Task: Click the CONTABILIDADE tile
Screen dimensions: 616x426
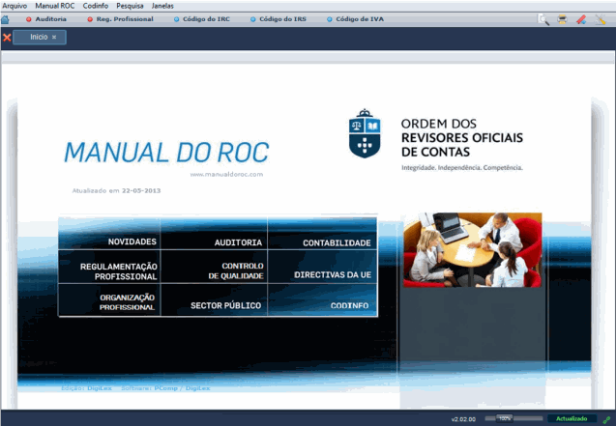Action: [322, 234]
